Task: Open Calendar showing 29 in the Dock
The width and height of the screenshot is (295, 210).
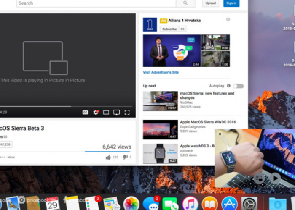Action: click(52, 203)
